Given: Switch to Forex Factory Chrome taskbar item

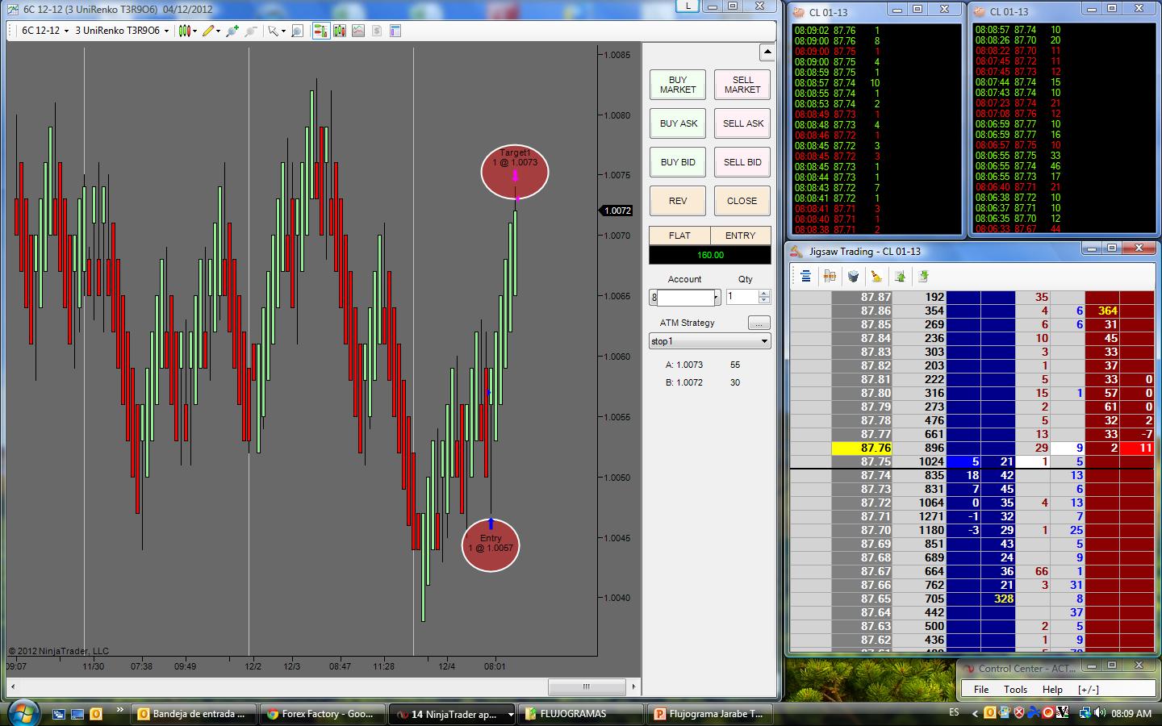Looking at the screenshot, I should coord(322,714).
